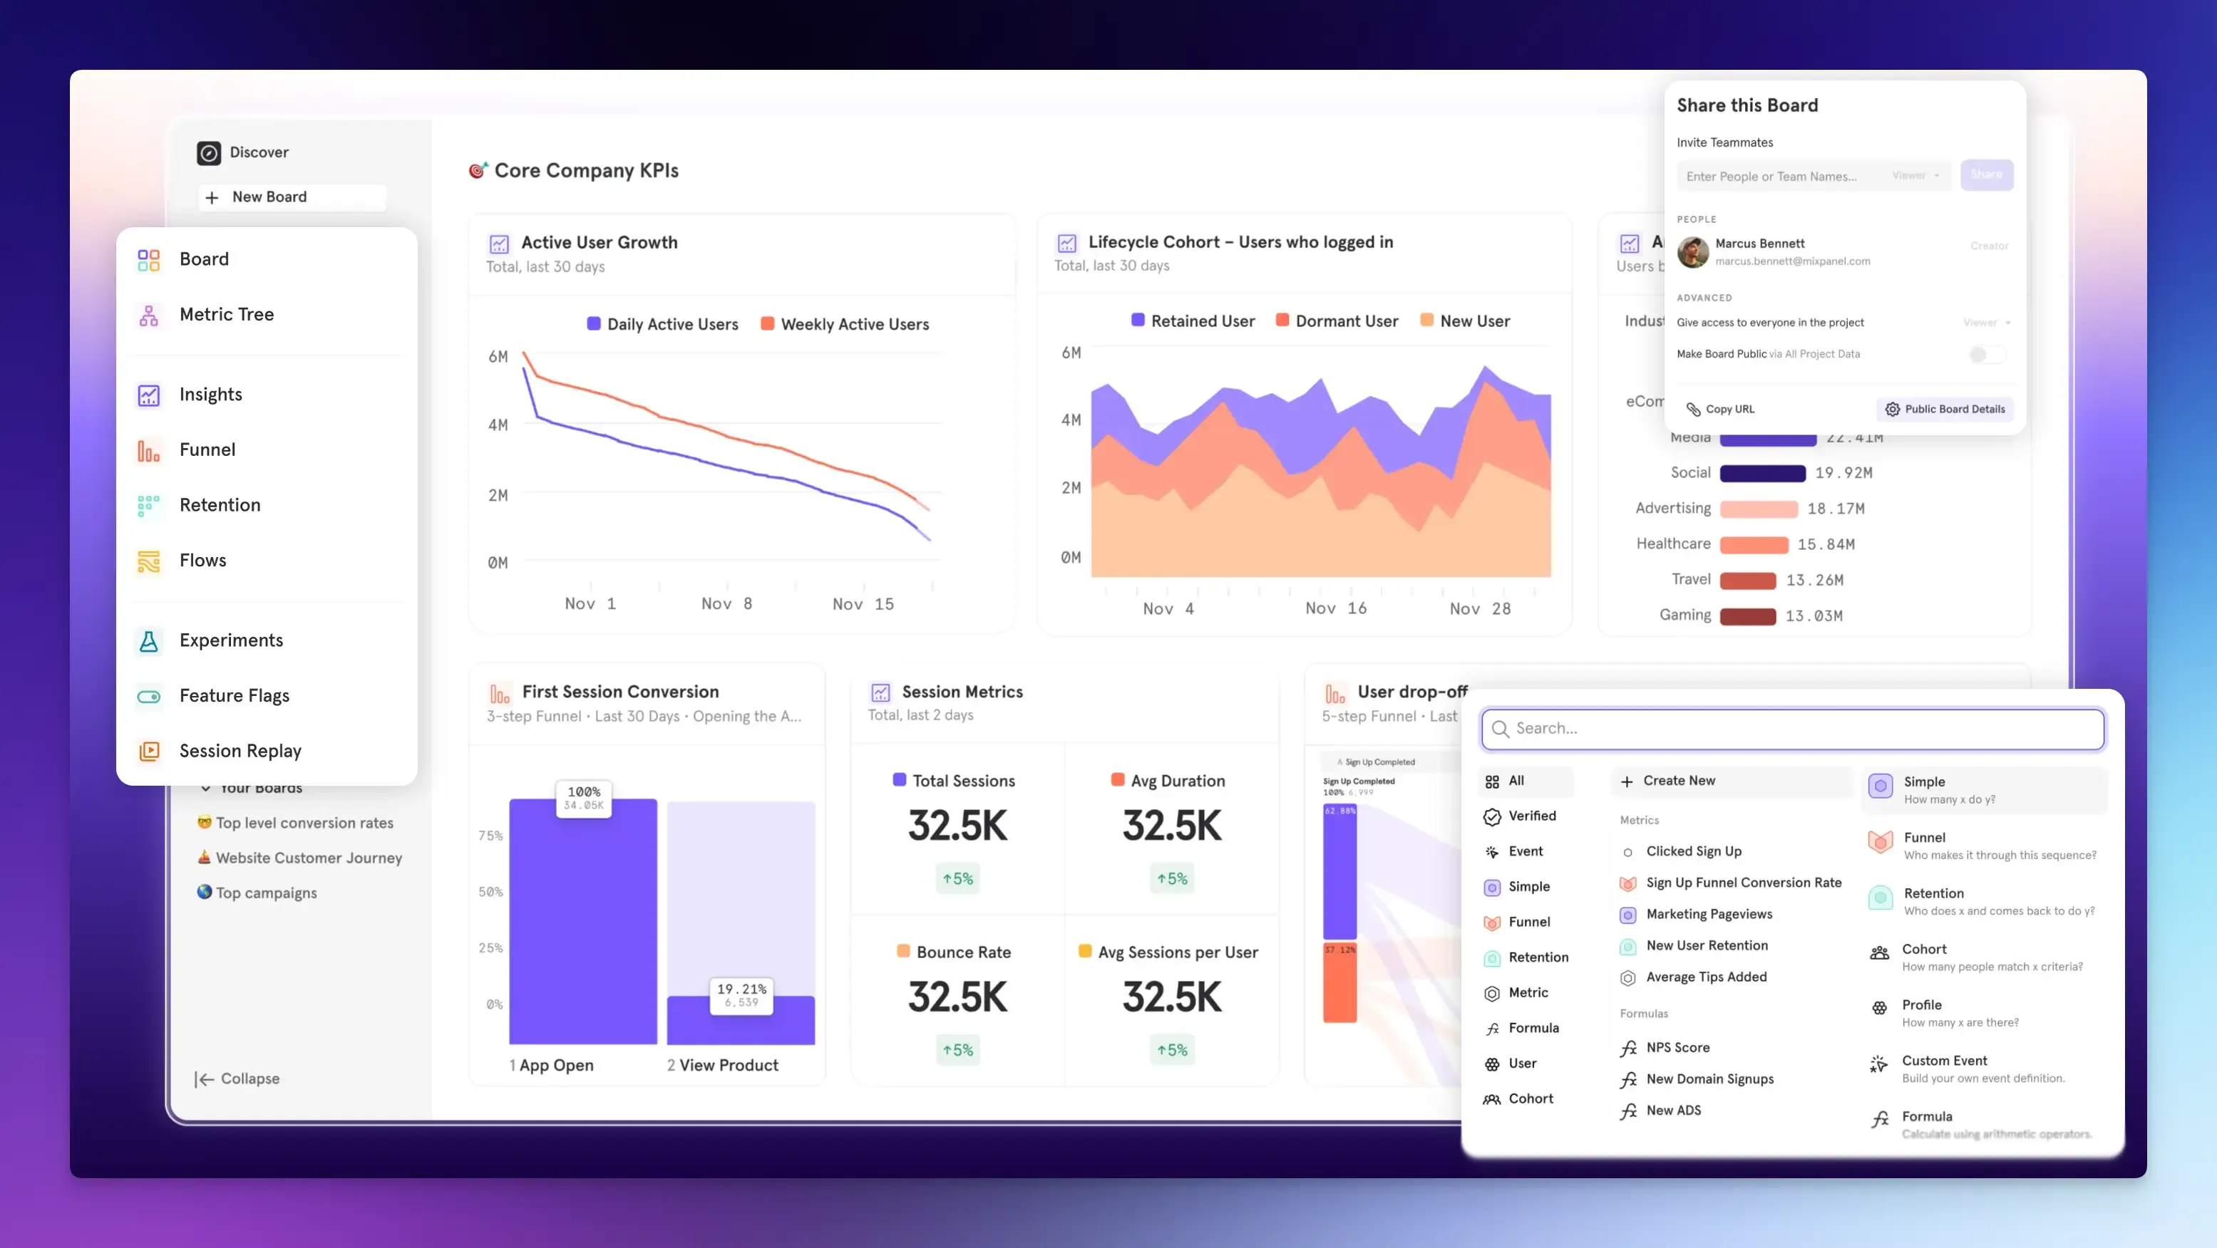Copy the board URL
The image size is (2217, 1248).
pyautogui.click(x=1719, y=409)
